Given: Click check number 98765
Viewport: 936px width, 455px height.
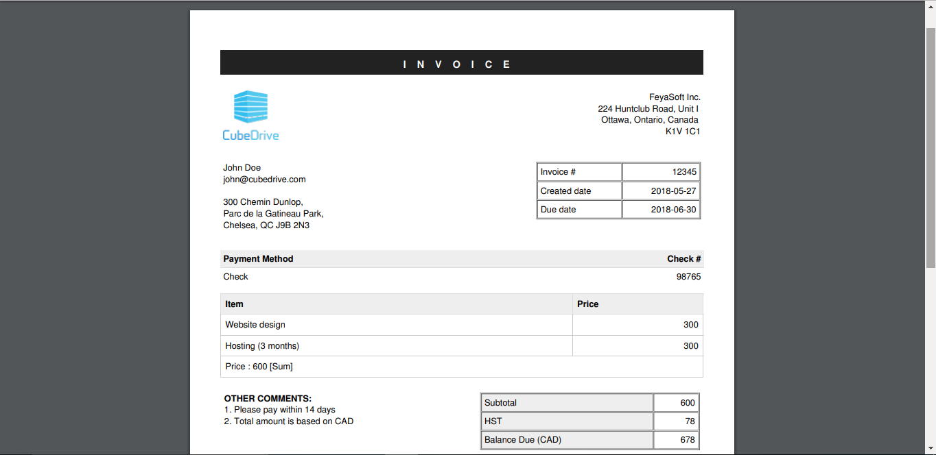Looking at the screenshot, I should [688, 277].
